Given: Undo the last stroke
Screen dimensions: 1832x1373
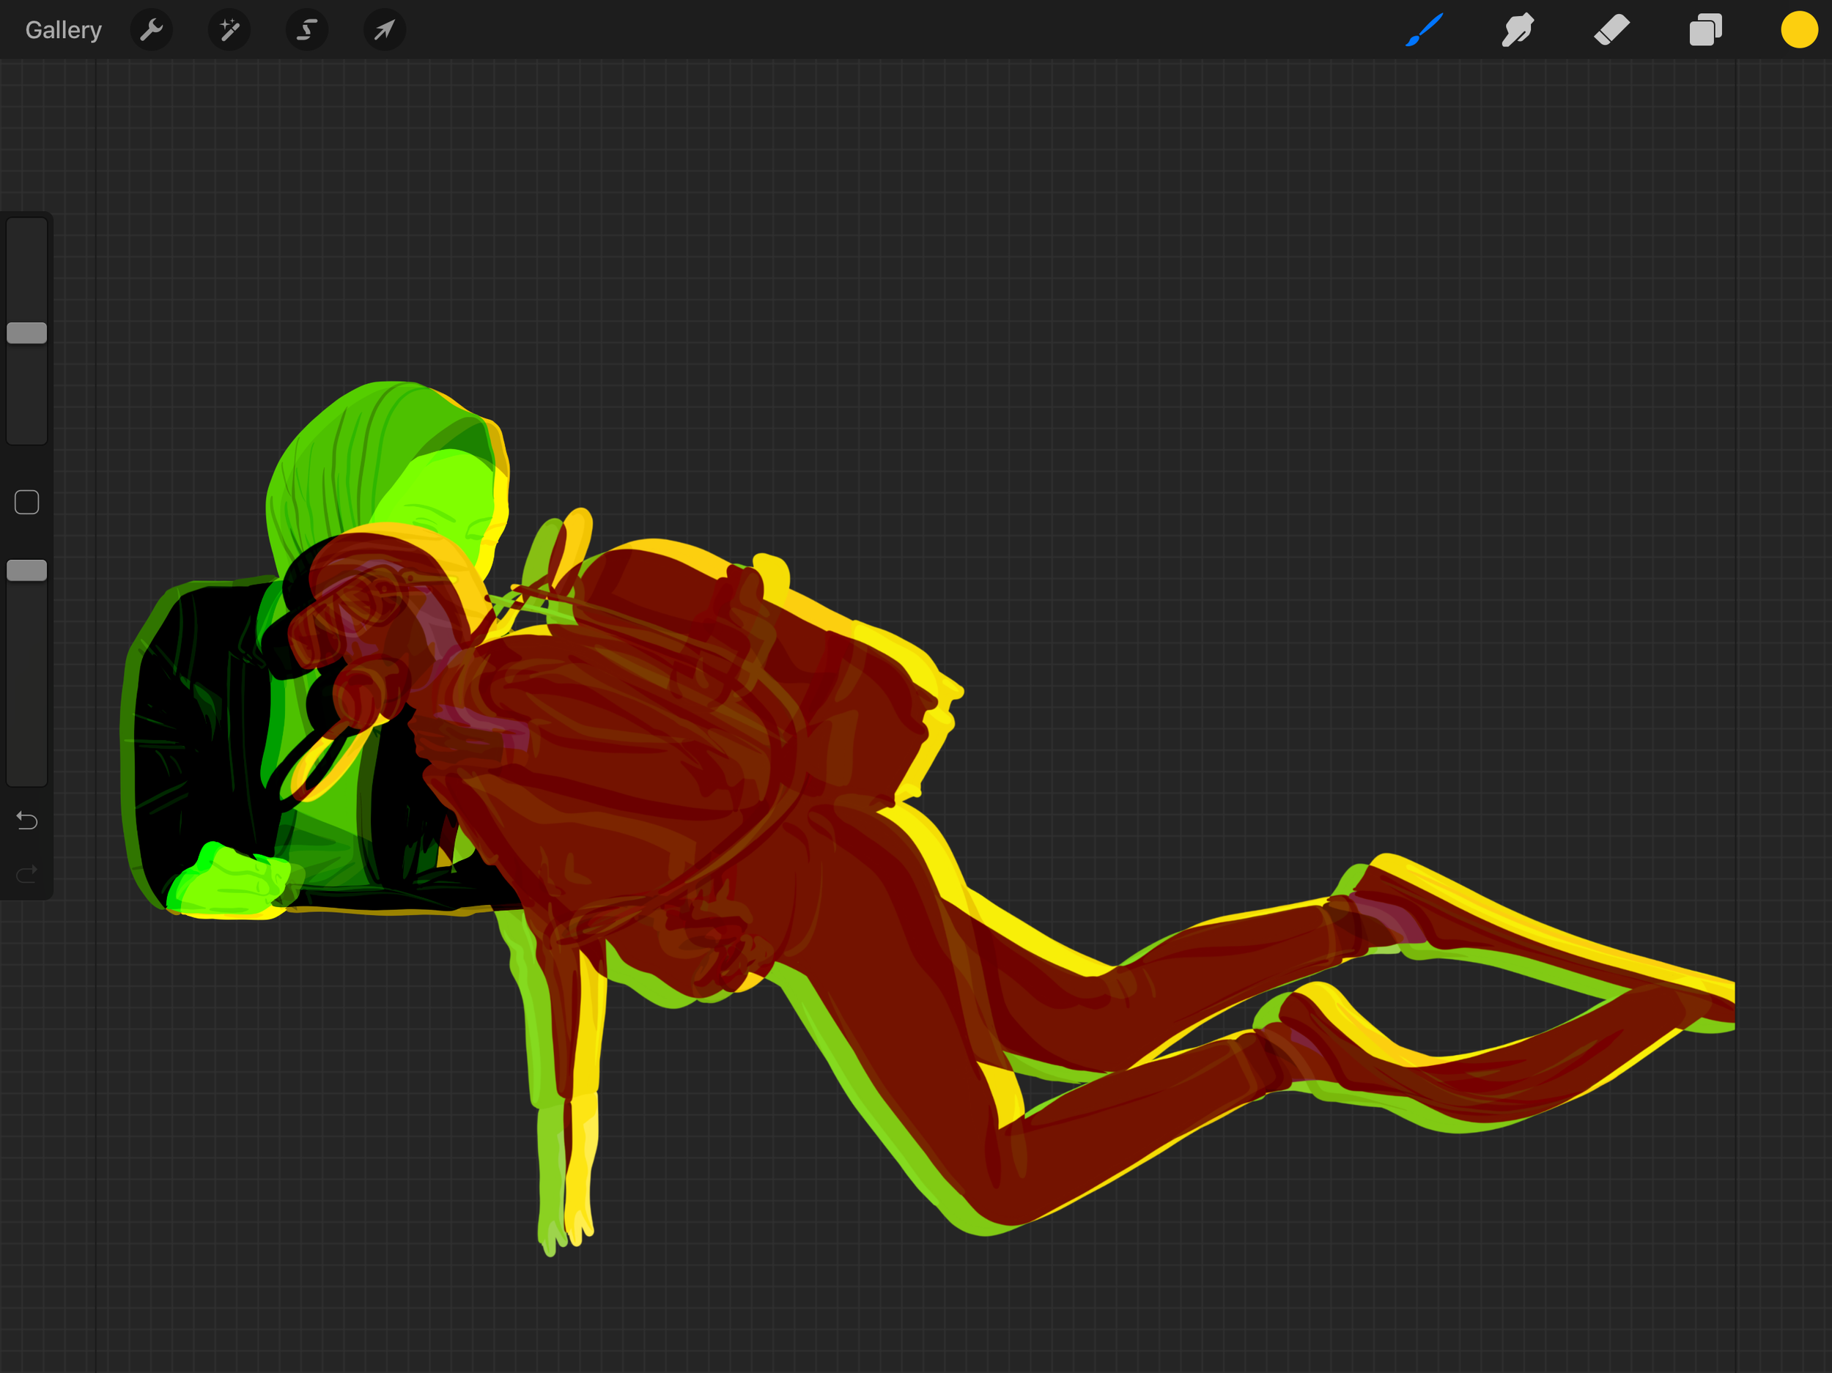Looking at the screenshot, I should pos(26,821).
